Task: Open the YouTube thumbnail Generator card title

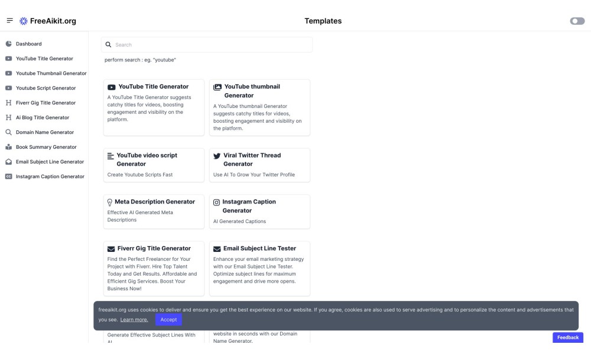Action: point(252,91)
